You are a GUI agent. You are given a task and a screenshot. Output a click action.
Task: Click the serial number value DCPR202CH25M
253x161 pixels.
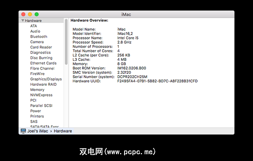click(132, 77)
